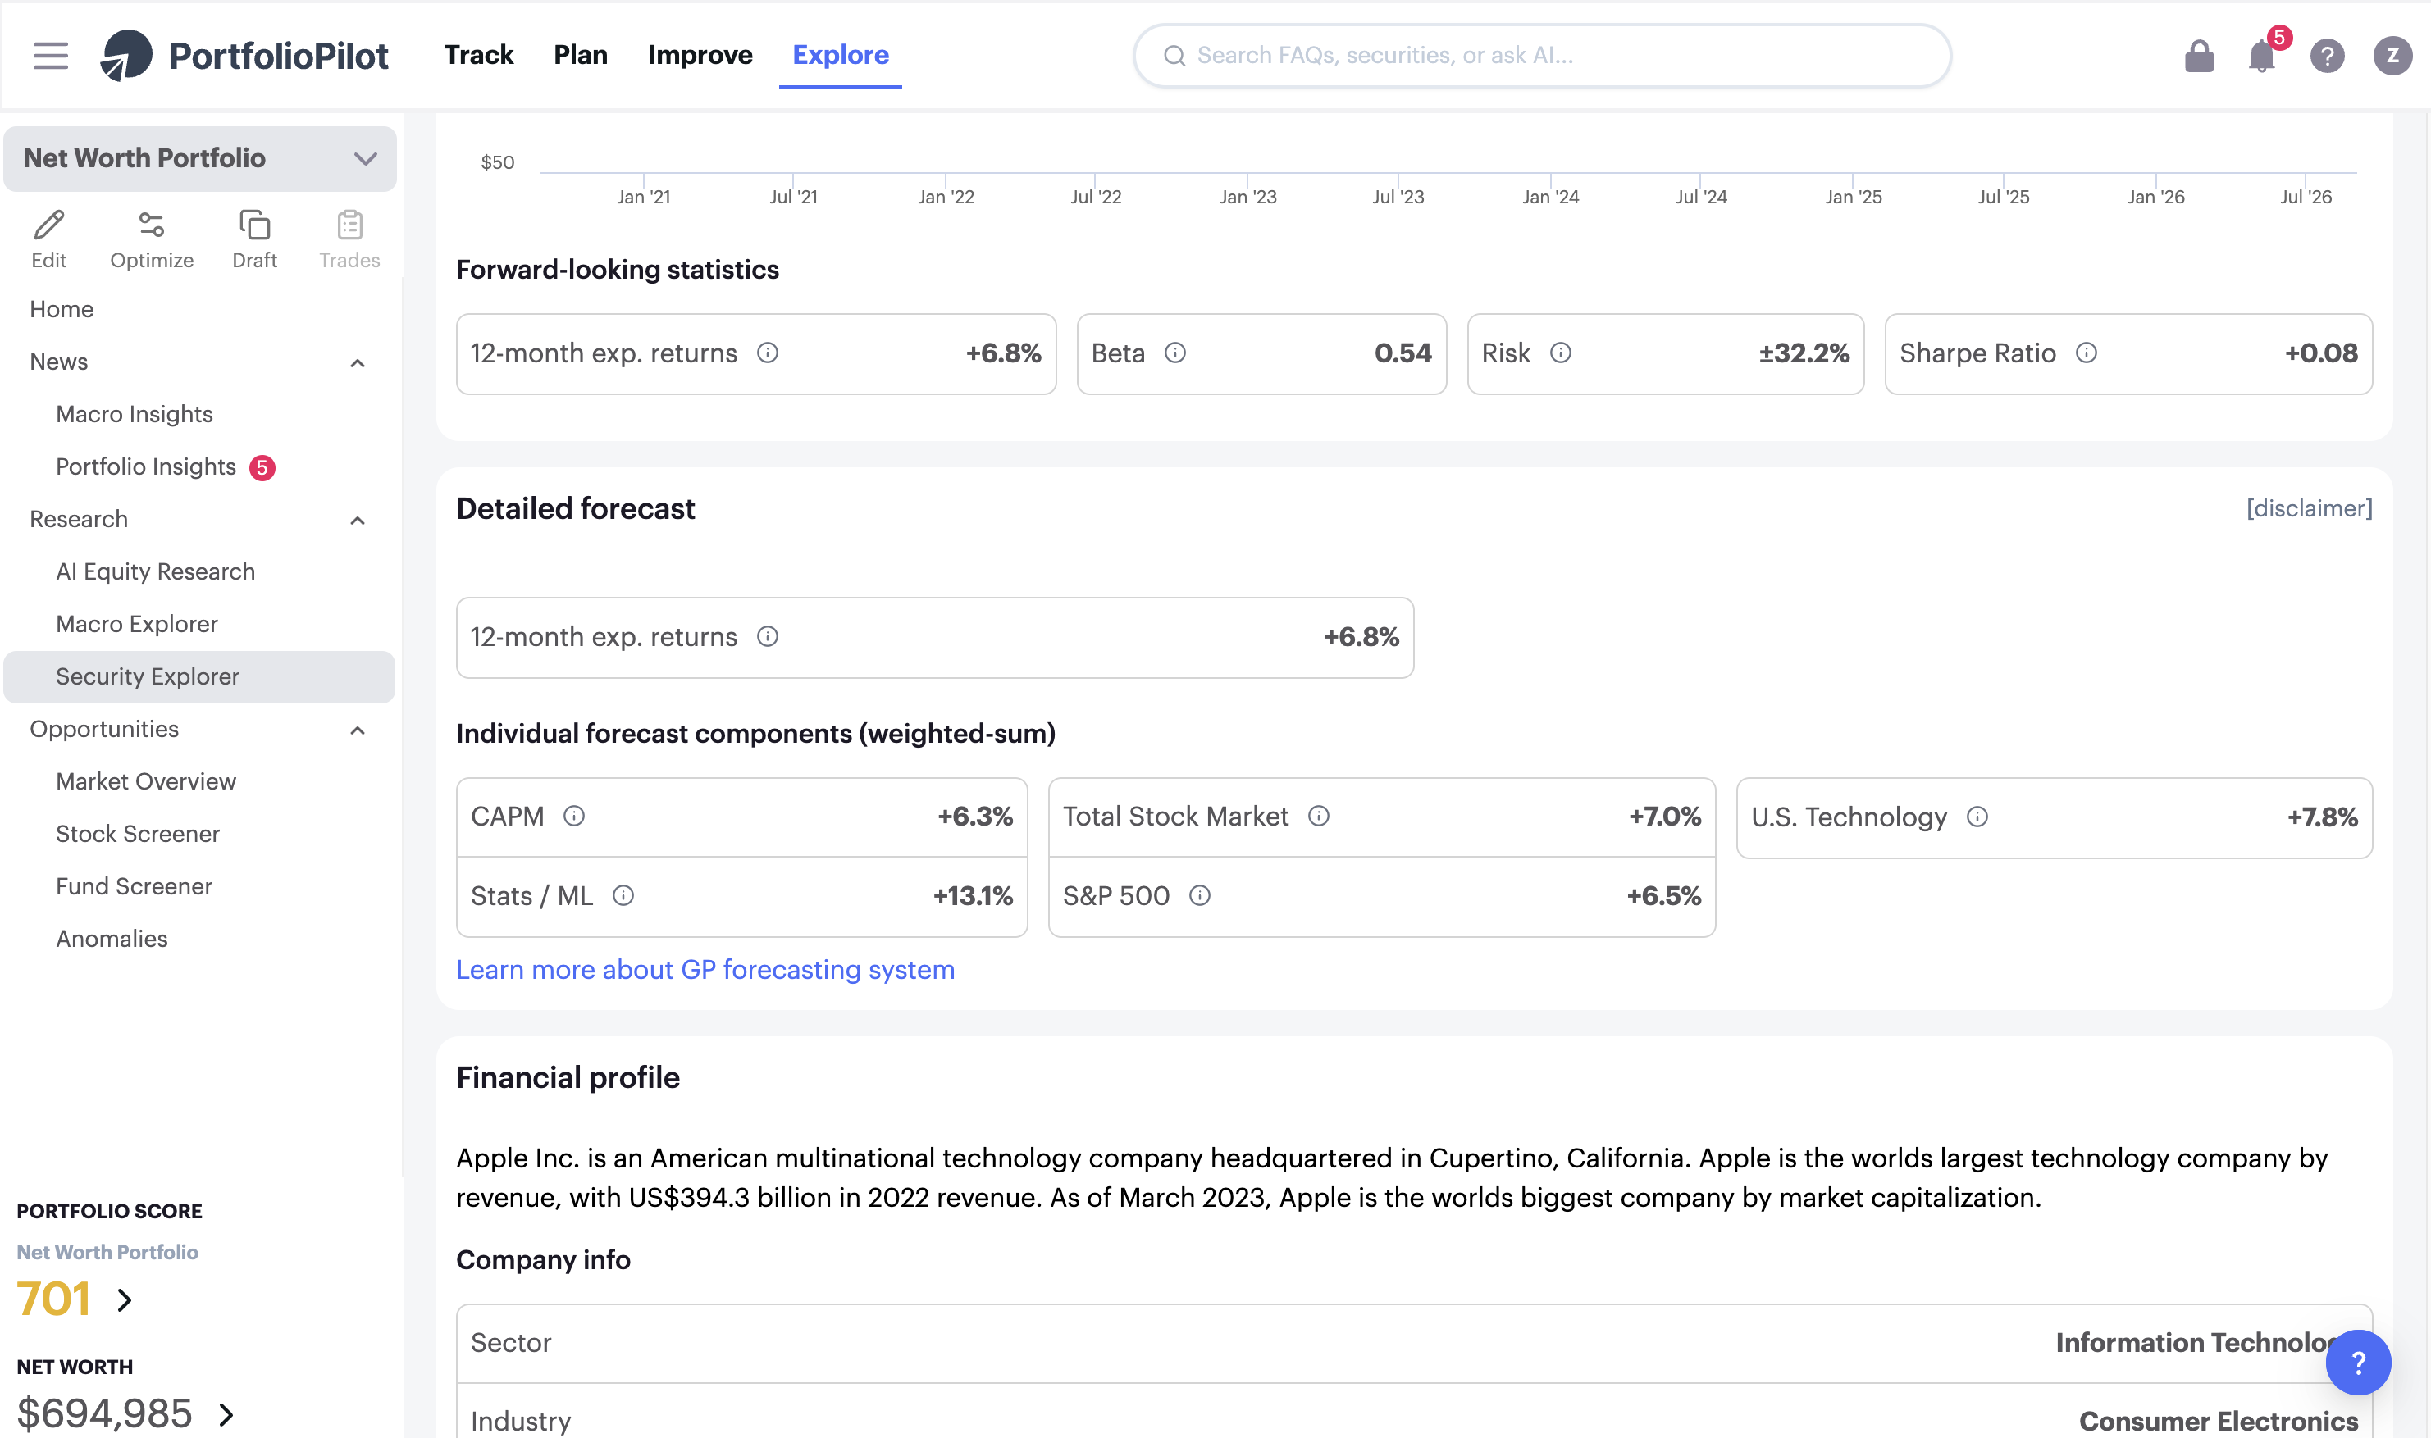The width and height of the screenshot is (2431, 1438).
Task: Switch to the Track tab
Action: [479, 55]
